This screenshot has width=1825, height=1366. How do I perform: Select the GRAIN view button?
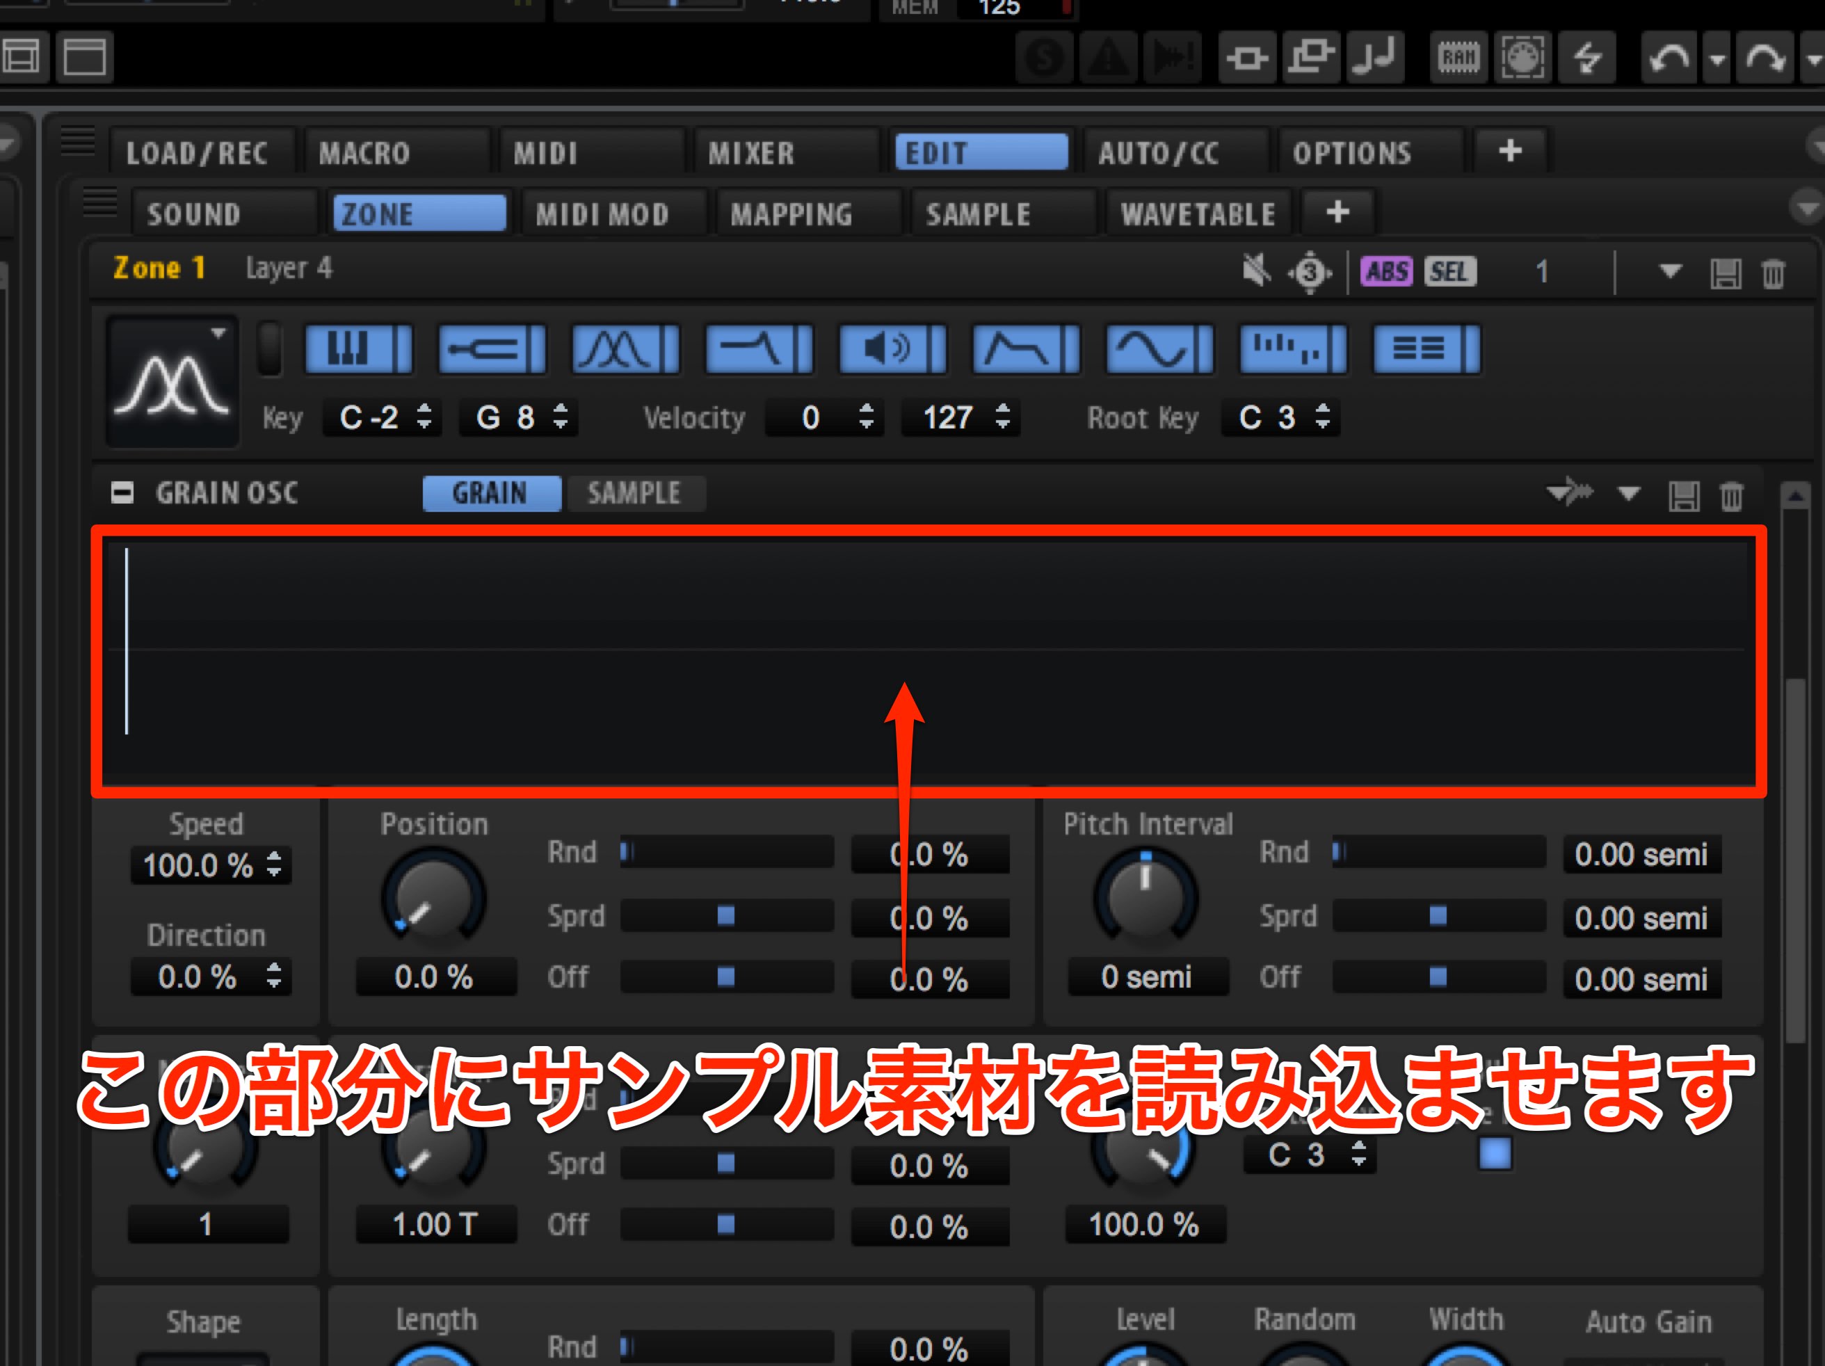point(491,493)
